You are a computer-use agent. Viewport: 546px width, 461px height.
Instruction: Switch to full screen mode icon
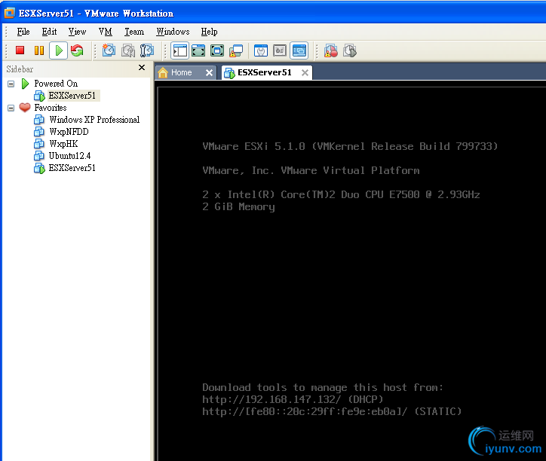tap(198, 50)
